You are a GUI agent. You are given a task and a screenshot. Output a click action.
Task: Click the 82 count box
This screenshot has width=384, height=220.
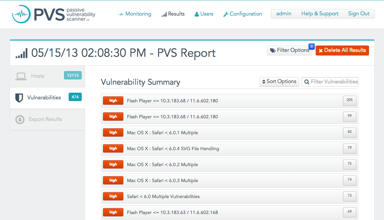pos(349,132)
